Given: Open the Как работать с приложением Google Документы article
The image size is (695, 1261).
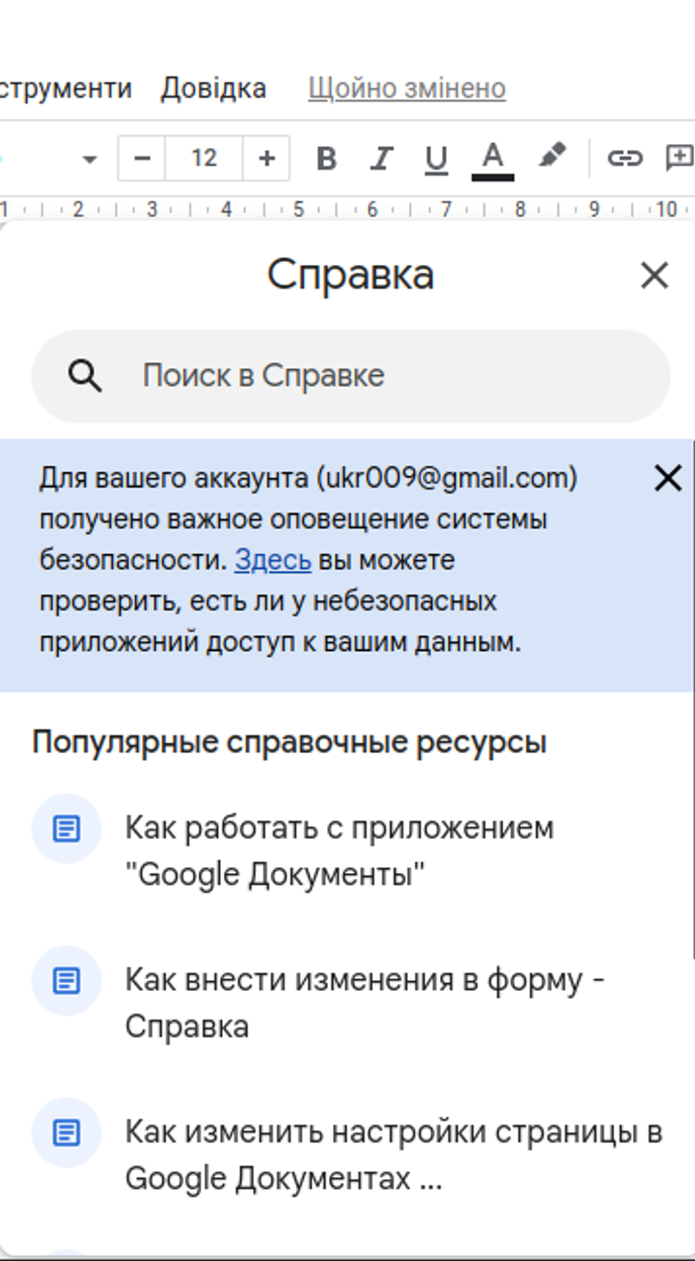Looking at the screenshot, I should coord(340,851).
